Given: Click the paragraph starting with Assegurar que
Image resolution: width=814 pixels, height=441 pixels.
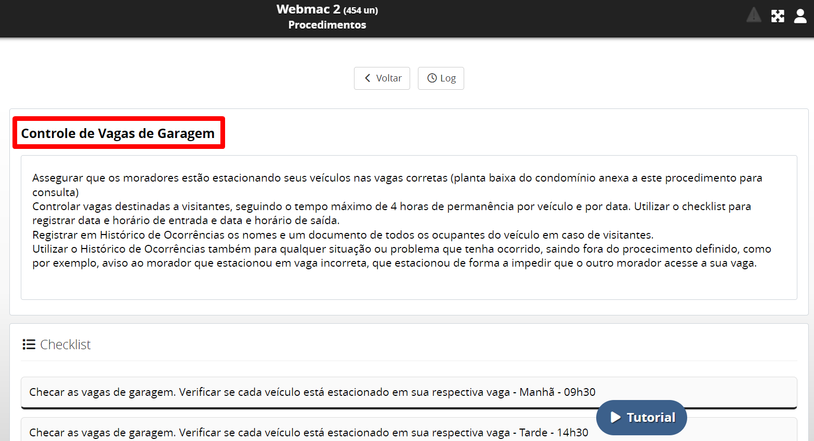Looking at the screenshot, I should 397,178.
